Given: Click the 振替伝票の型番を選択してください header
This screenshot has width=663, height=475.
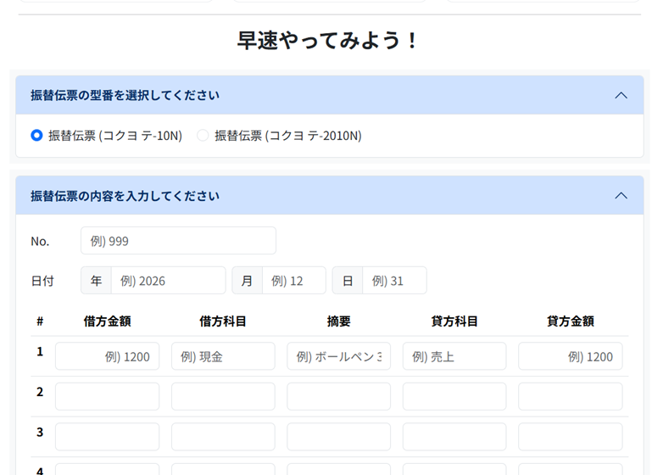Looking at the screenshot, I should 125,96.
